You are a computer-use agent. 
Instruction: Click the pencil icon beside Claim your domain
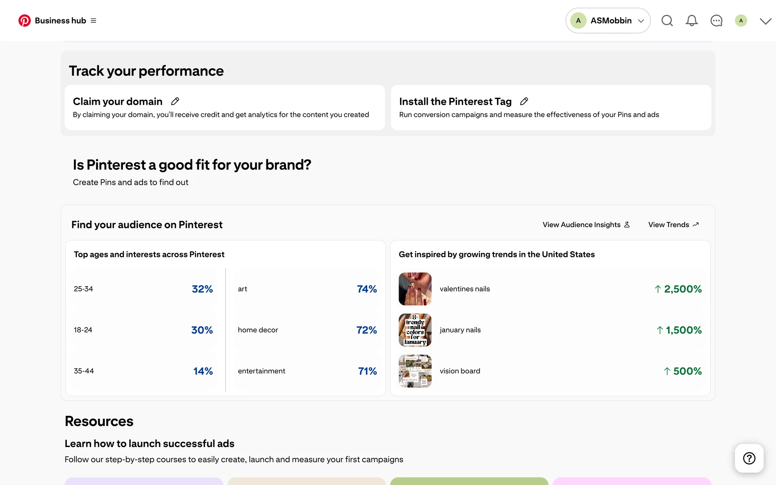(x=175, y=101)
